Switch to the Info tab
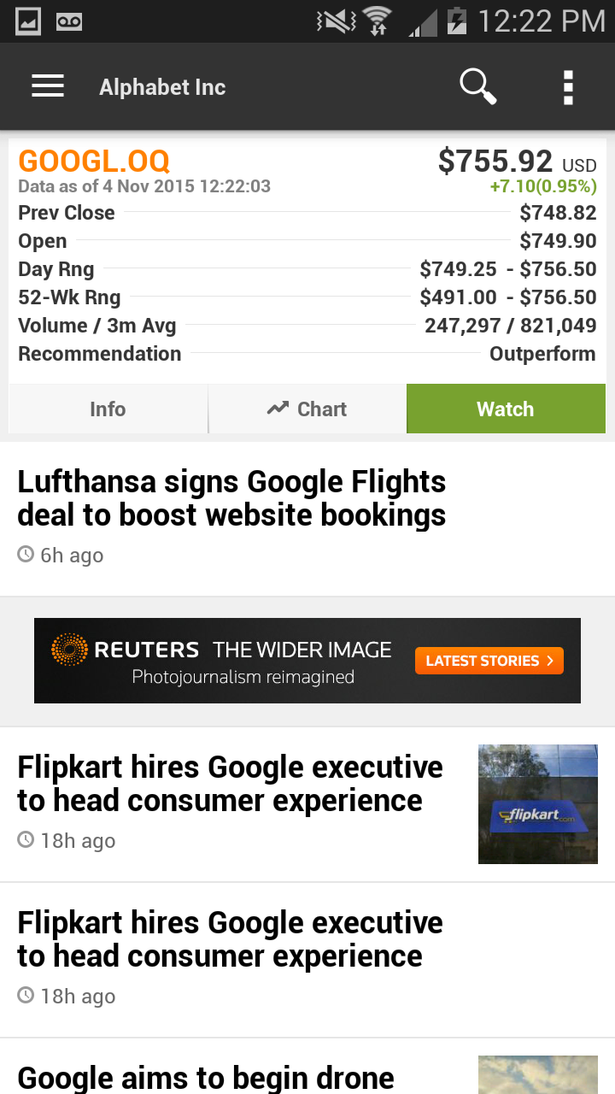 [x=108, y=409]
